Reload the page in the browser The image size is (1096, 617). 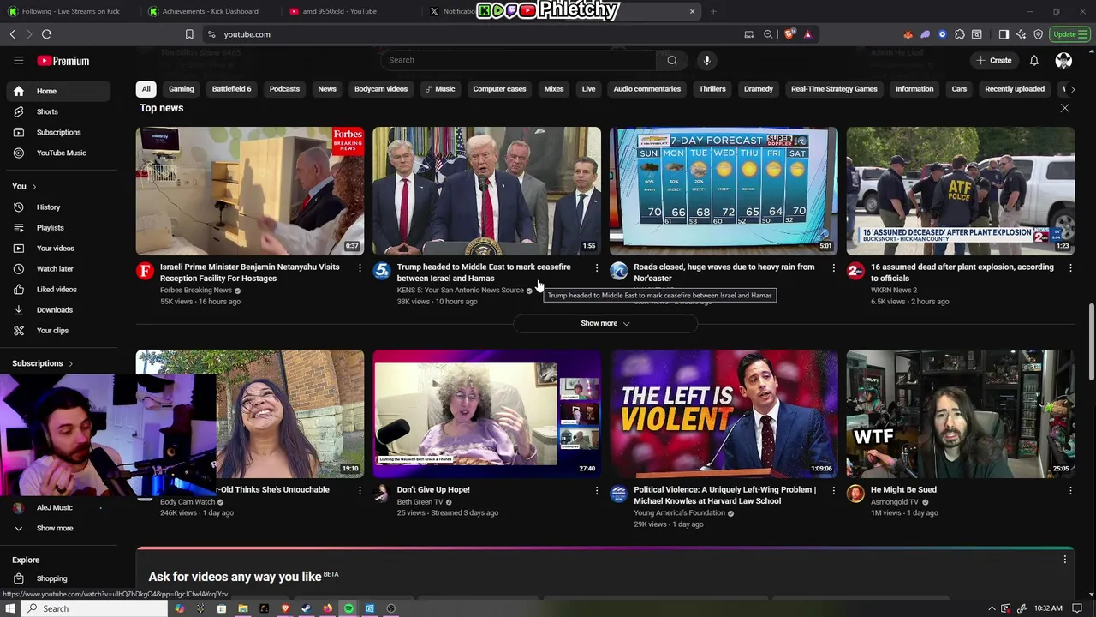coord(46,34)
